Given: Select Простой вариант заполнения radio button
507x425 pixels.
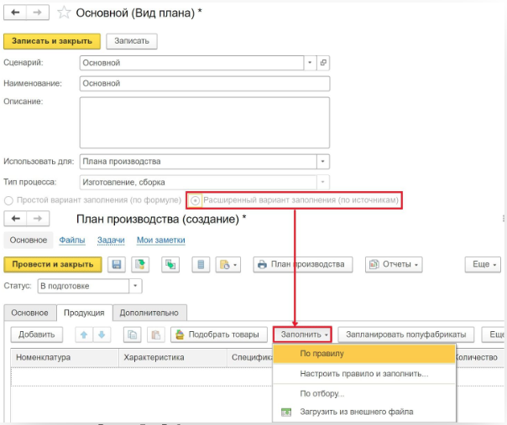Looking at the screenshot, I should [8, 200].
